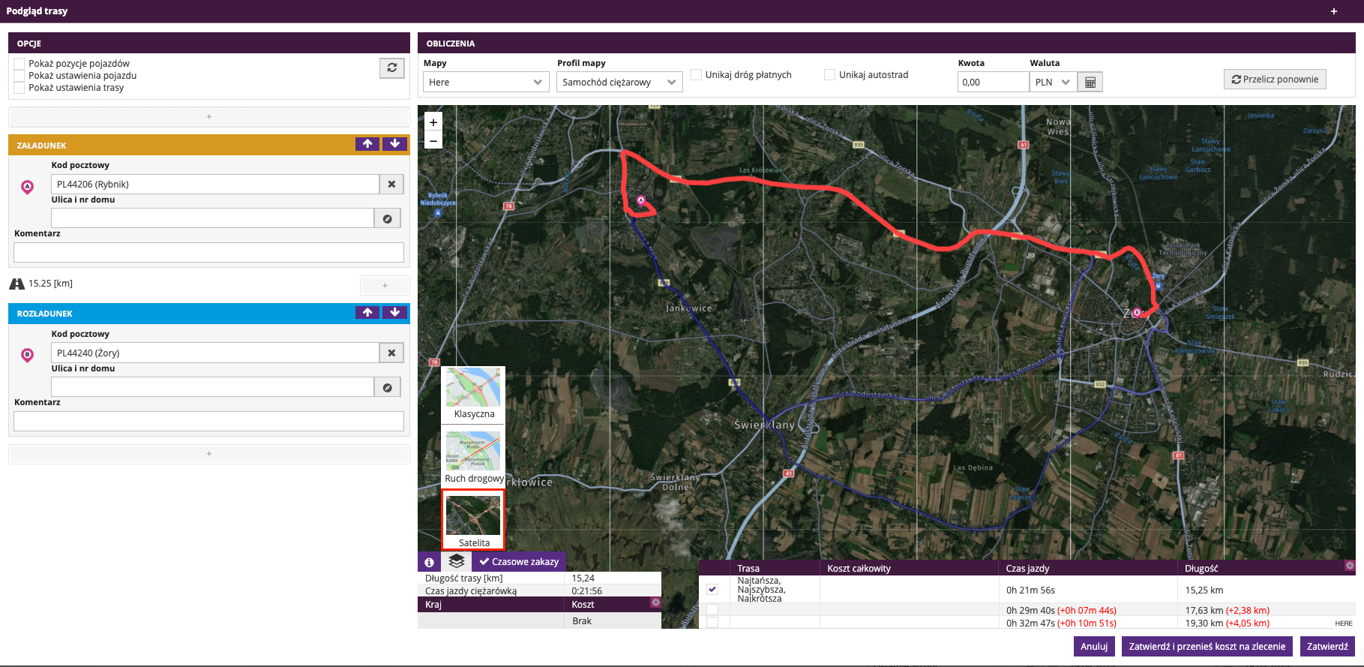Click Załadunek Kod pocztowy field
The width and height of the screenshot is (1364, 667).
[214, 184]
